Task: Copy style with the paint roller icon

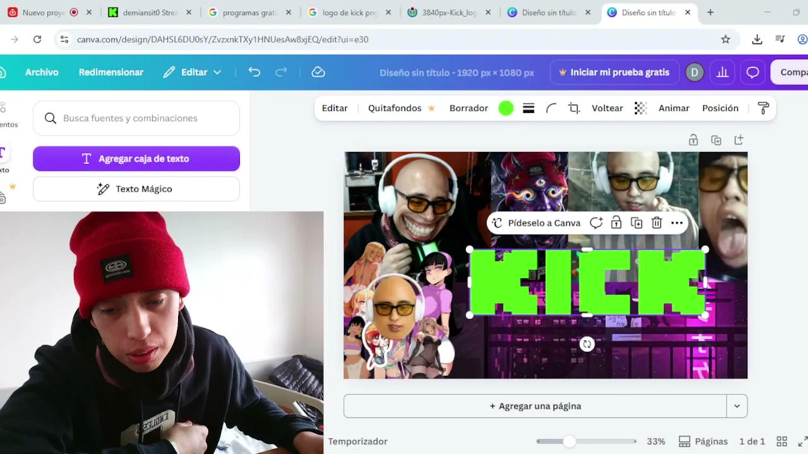Action: [x=763, y=108]
